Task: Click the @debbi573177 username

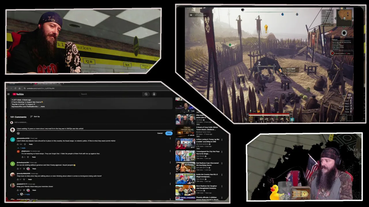Action: [x=22, y=184]
